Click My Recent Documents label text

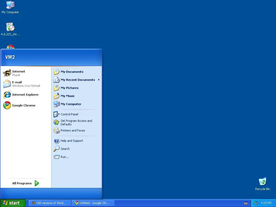coord(78,80)
